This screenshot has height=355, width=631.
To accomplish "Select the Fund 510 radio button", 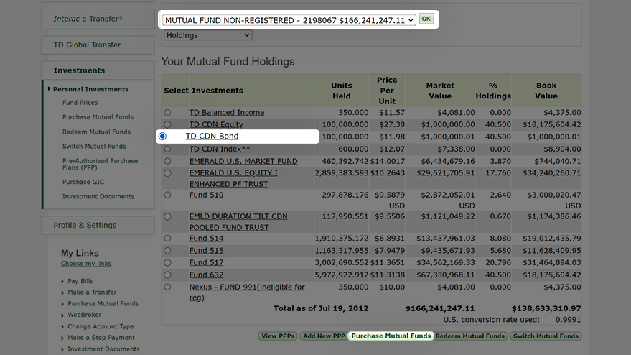I will [167, 195].
